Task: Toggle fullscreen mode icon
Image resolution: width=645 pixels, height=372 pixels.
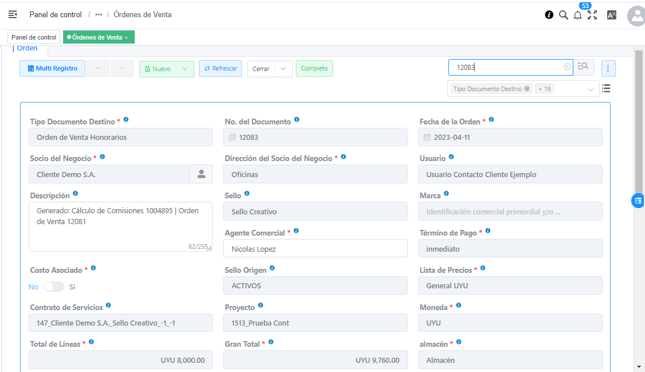Action: point(592,15)
